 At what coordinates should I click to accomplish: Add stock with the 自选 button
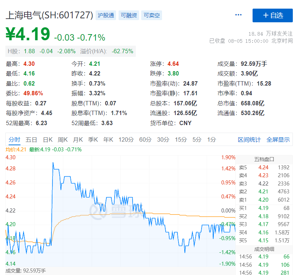[x=272, y=15]
